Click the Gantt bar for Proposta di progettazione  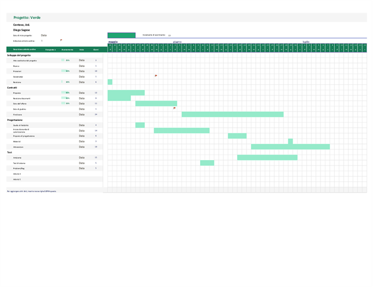pos(237,136)
